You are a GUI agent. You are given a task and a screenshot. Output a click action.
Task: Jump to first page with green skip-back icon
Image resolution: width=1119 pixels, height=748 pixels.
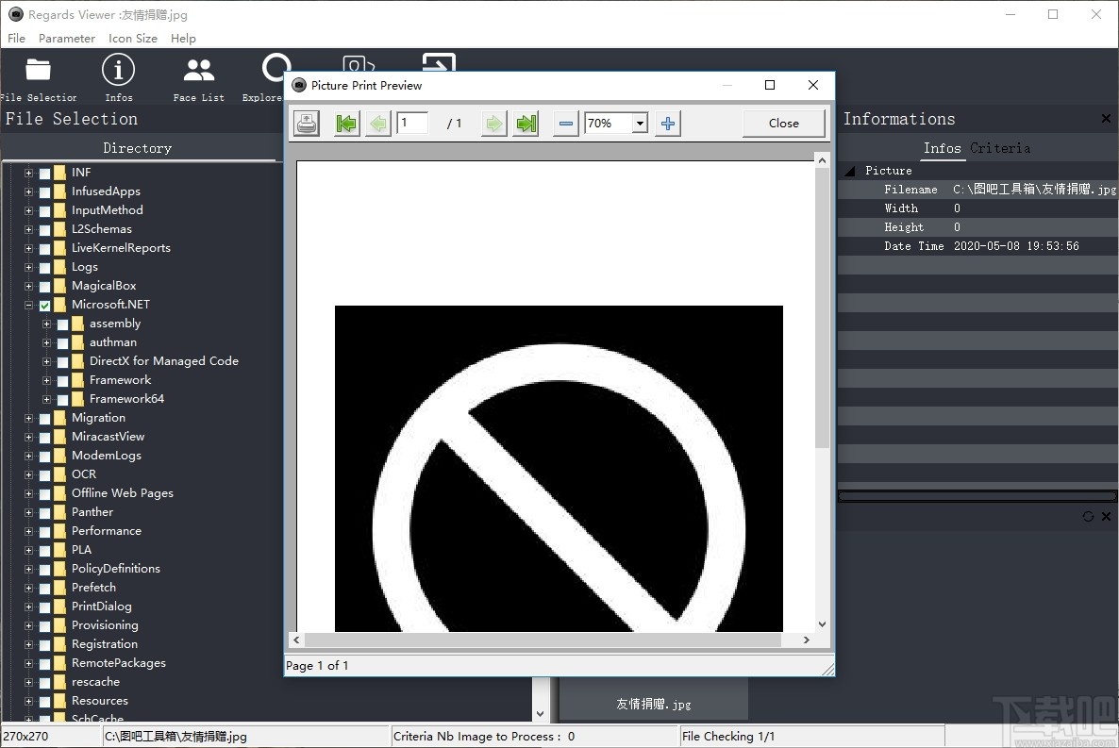coord(345,123)
